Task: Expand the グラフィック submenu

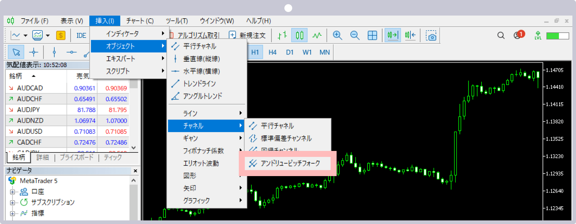Action: (207, 200)
